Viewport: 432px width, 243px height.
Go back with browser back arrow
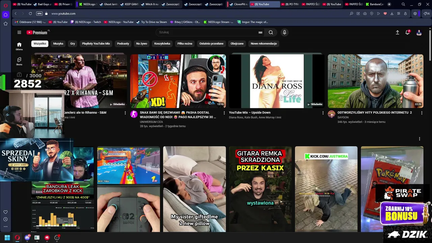coord(16,13)
